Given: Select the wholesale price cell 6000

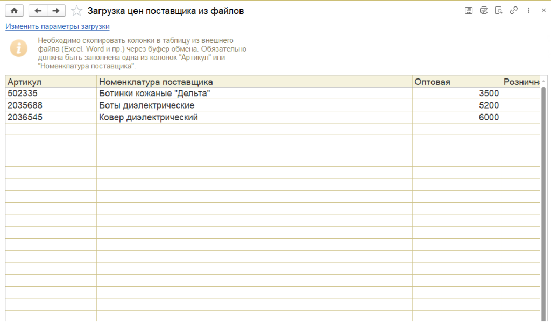Looking at the screenshot, I should [456, 117].
